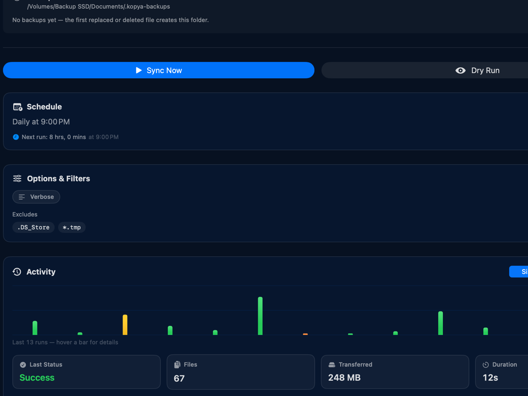Click the Activity section heading
Image resolution: width=528 pixels, height=396 pixels.
[41, 272]
